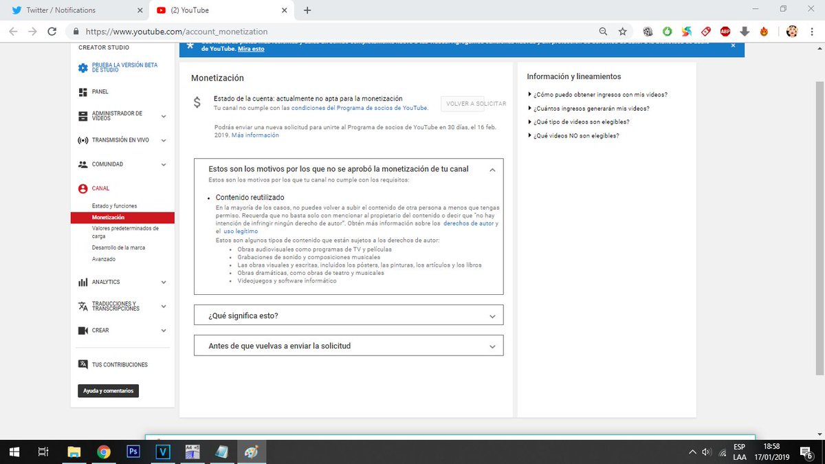Click the red price tag extension icon

pyautogui.click(x=705, y=31)
